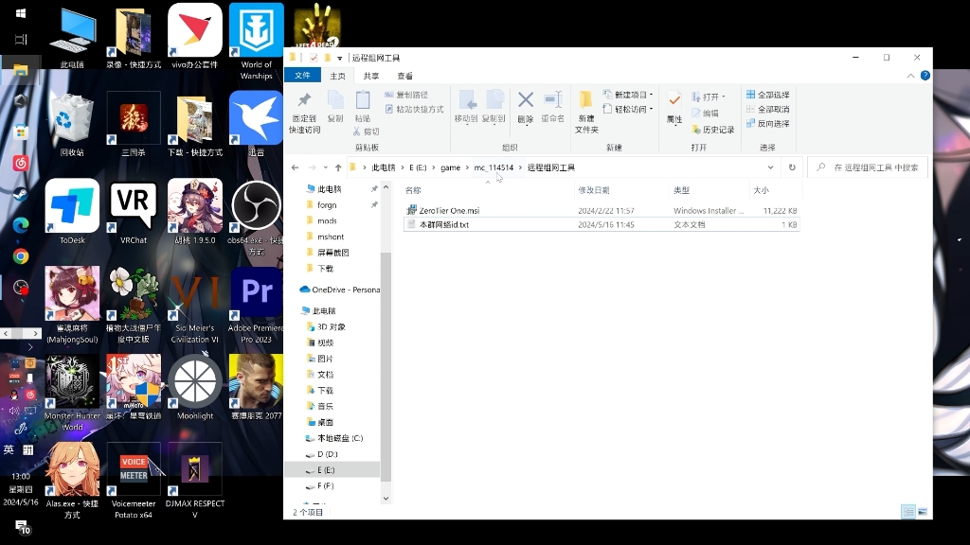Open the Open button dropdown arrow

723,97
